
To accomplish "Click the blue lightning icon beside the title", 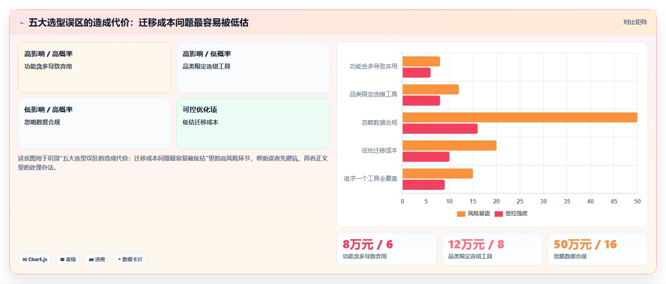I will 22,22.
